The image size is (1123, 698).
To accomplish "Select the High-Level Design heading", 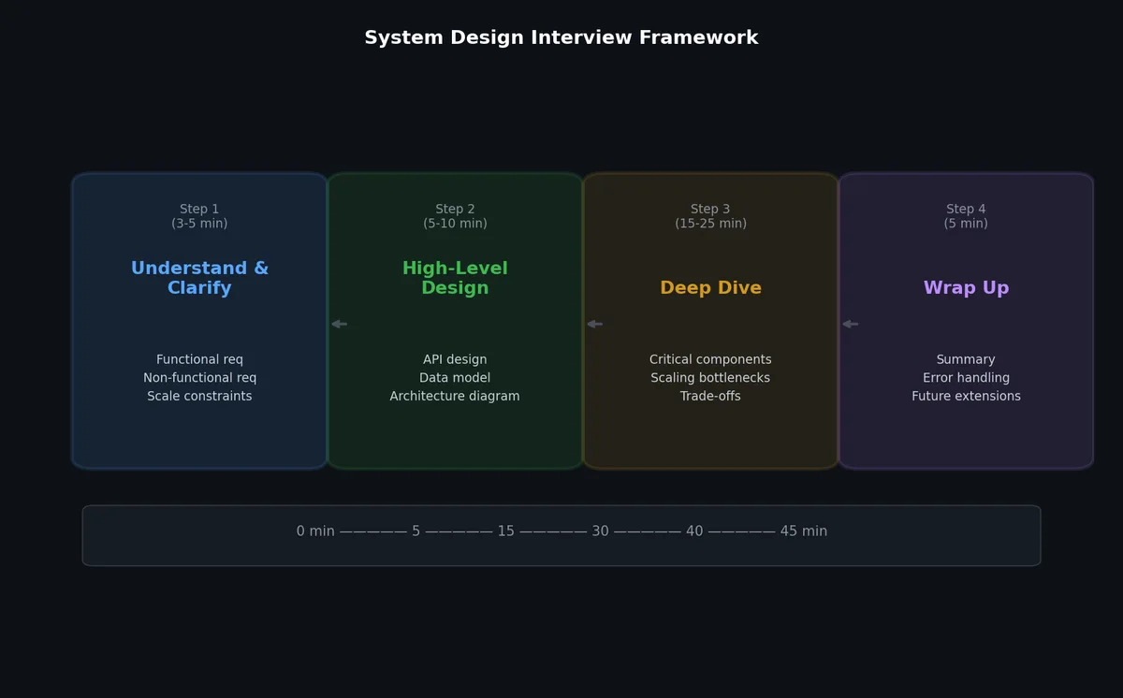I will 455,279.
